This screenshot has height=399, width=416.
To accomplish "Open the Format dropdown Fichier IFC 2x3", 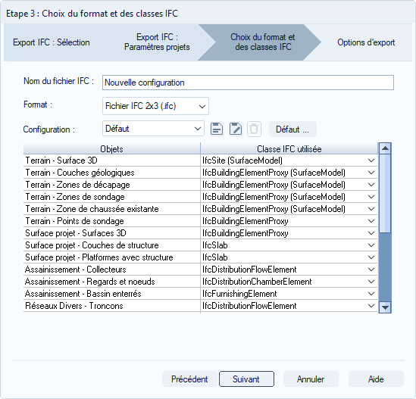I will coord(155,106).
